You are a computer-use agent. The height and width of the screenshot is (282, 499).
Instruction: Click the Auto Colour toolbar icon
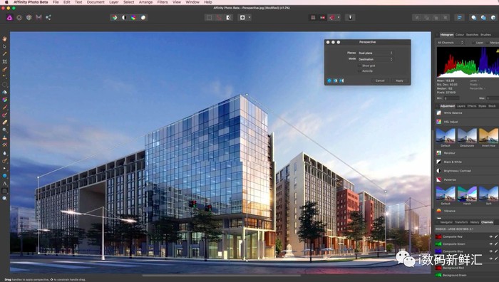tap(133, 18)
